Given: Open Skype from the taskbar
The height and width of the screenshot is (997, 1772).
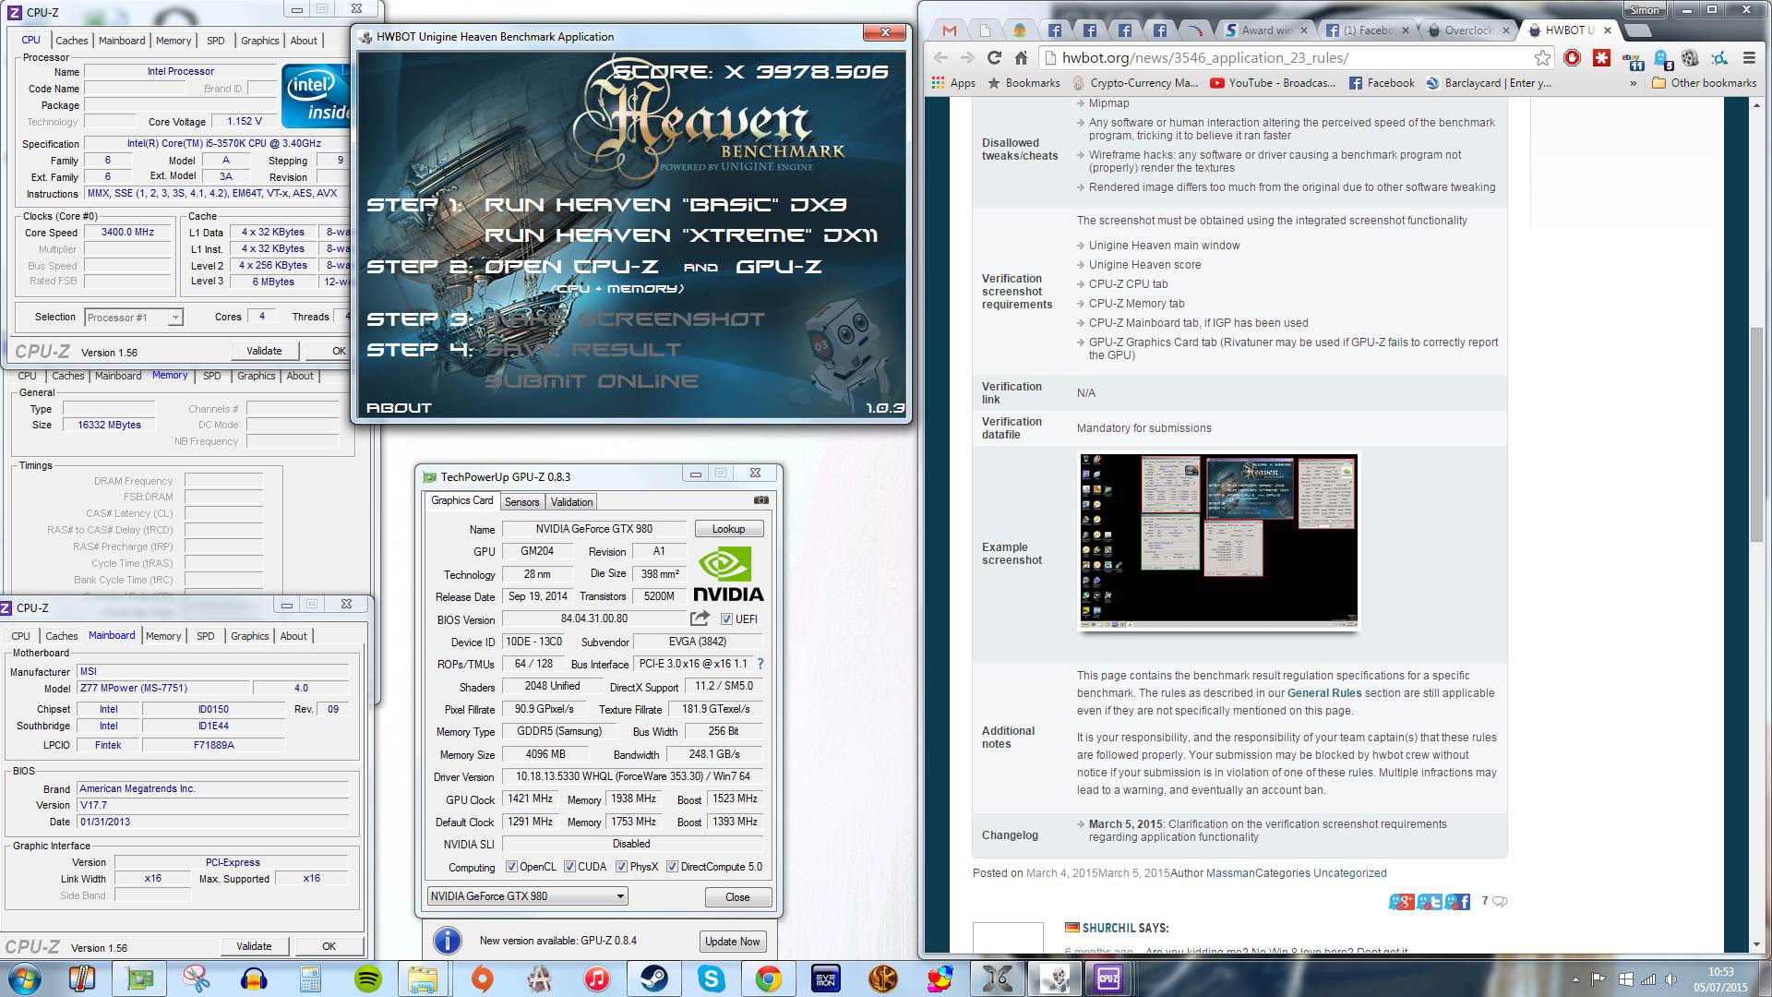Looking at the screenshot, I should [x=711, y=979].
